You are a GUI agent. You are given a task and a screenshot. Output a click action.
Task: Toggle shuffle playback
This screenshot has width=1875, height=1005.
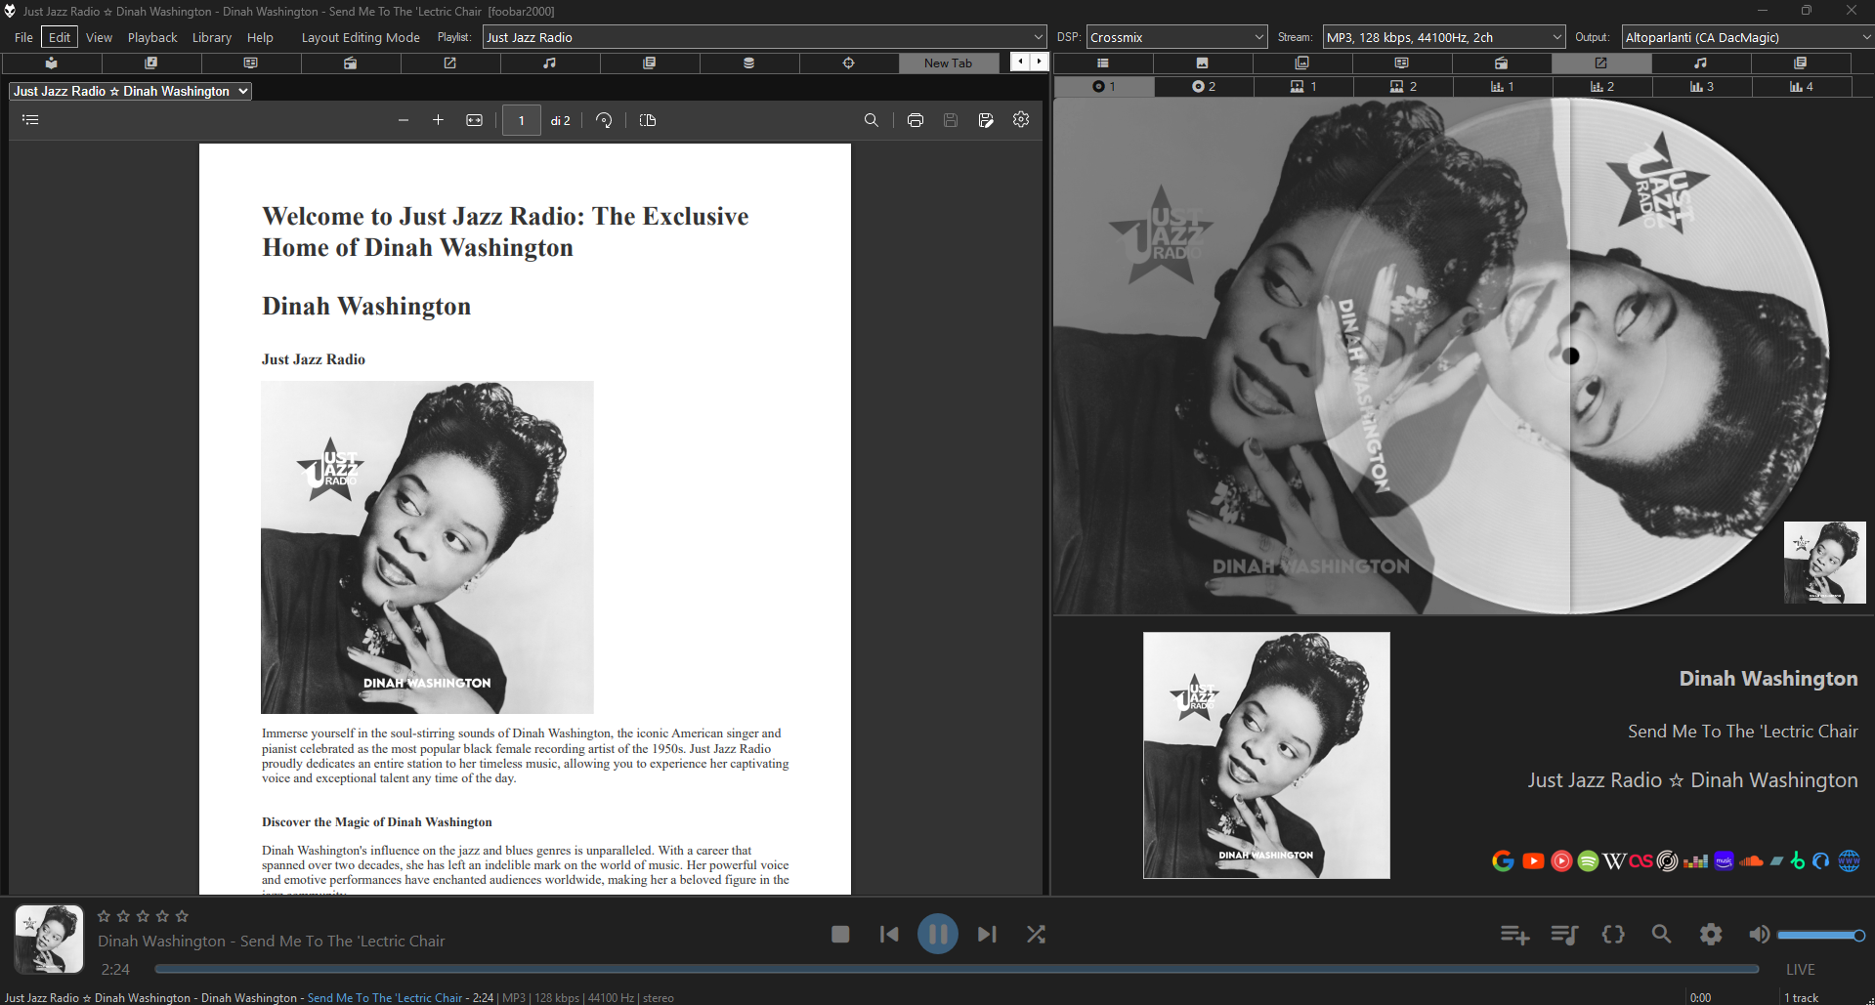point(1036,935)
